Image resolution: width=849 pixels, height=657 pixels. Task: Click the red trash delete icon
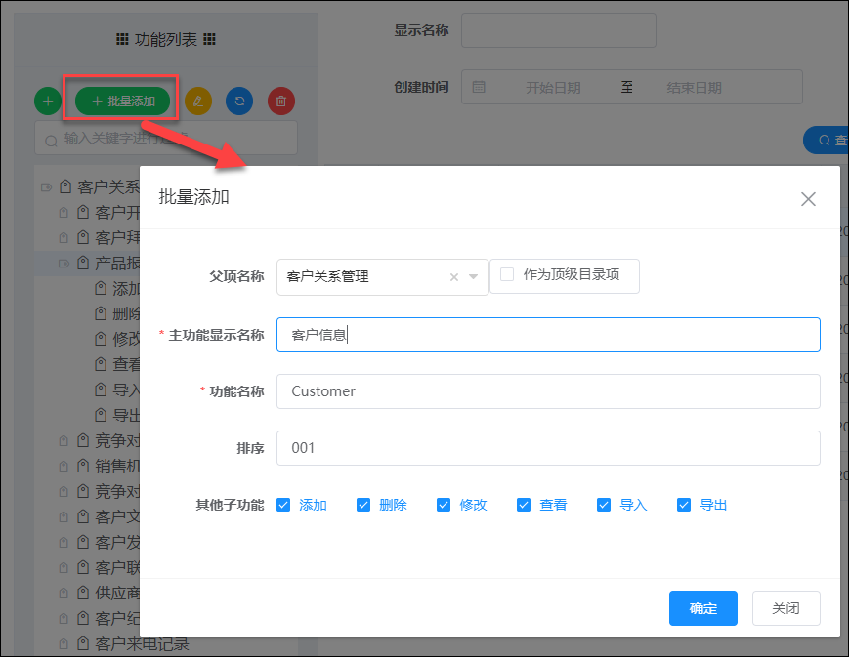coord(281,101)
